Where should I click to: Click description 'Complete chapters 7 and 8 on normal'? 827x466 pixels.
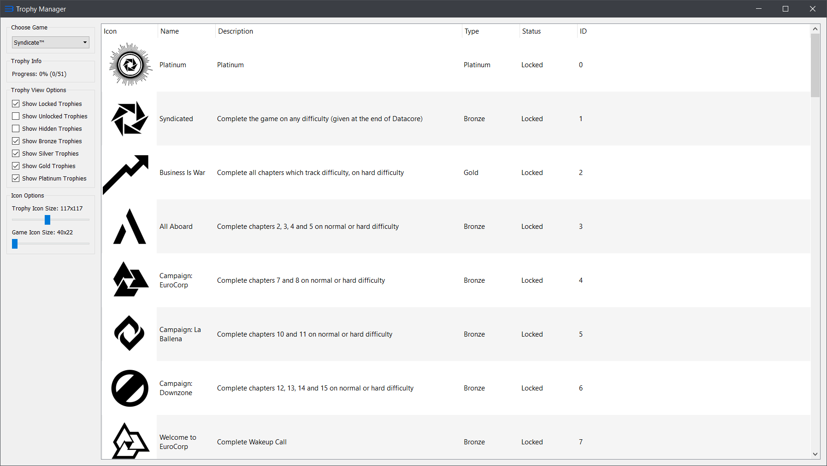point(301,280)
